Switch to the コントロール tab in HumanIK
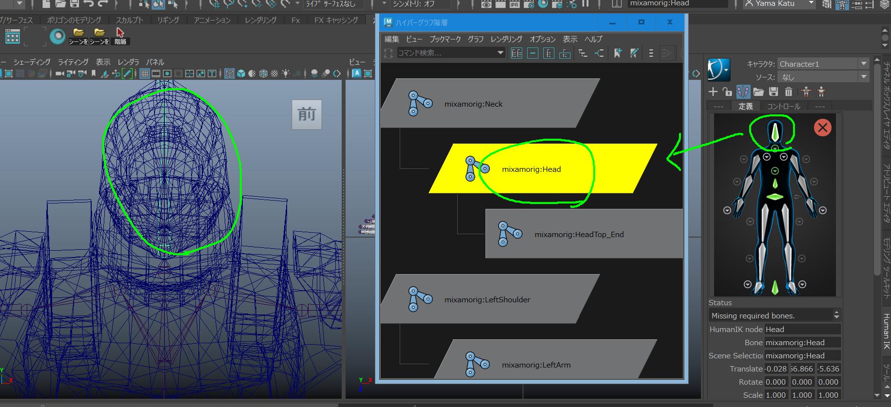Screen dimensions: 891x407 [783, 106]
